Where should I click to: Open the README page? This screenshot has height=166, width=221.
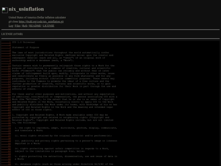click(35, 26)
